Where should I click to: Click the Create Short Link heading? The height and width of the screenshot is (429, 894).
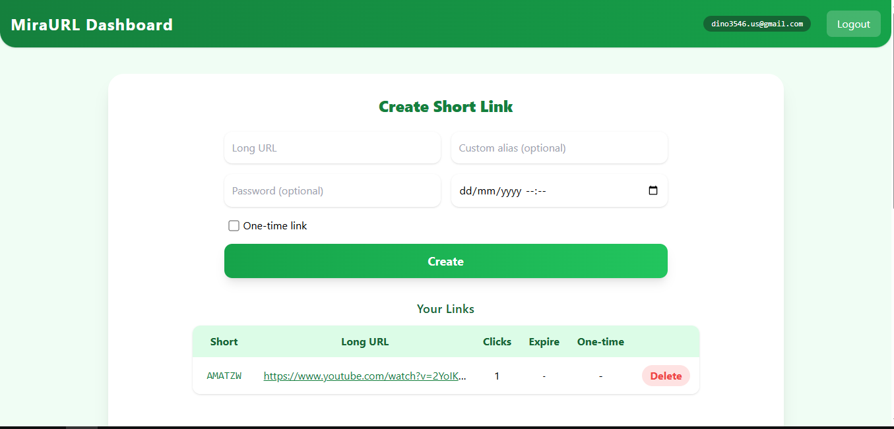click(x=446, y=107)
